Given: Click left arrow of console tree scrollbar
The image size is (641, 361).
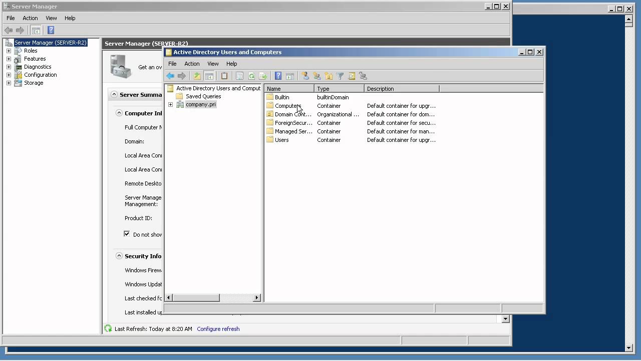Looking at the screenshot, I should pos(169,297).
